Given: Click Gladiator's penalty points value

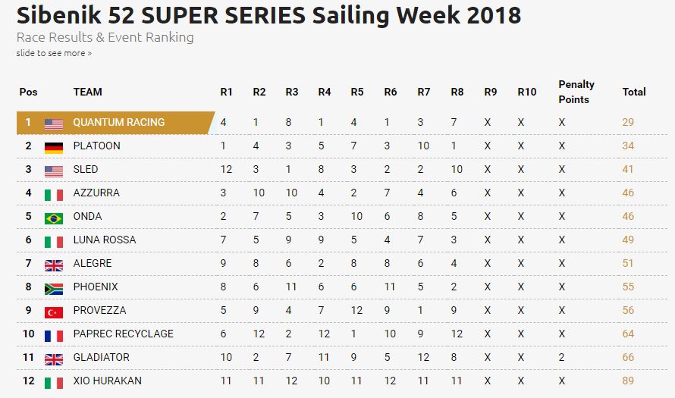Looking at the screenshot, I should (x=561, y=357).
